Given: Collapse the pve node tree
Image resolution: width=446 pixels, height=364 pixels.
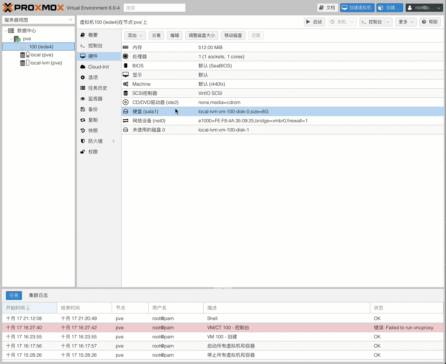Looking at the screenshot, I should pyautogui.click(x=12, y=39).
